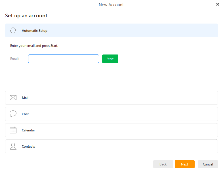Click the Calendar grid icon
The width and height of the screenshot is (223, 172).
pos(13,130)
